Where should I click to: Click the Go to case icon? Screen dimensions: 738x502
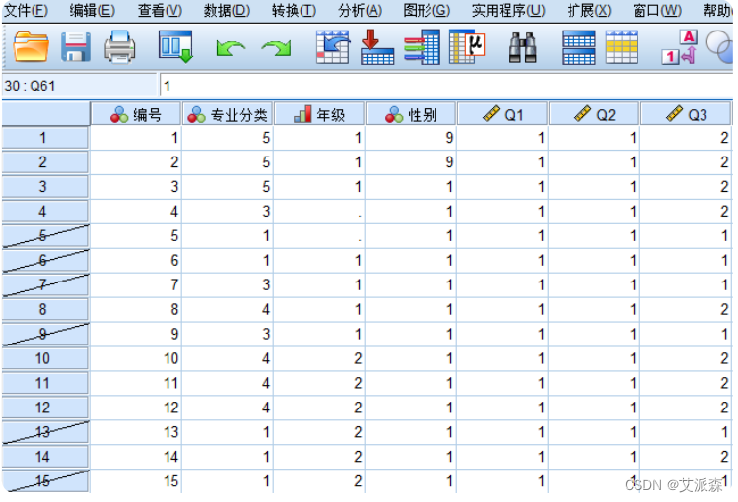pyautogui.click(x=333, y=47)
